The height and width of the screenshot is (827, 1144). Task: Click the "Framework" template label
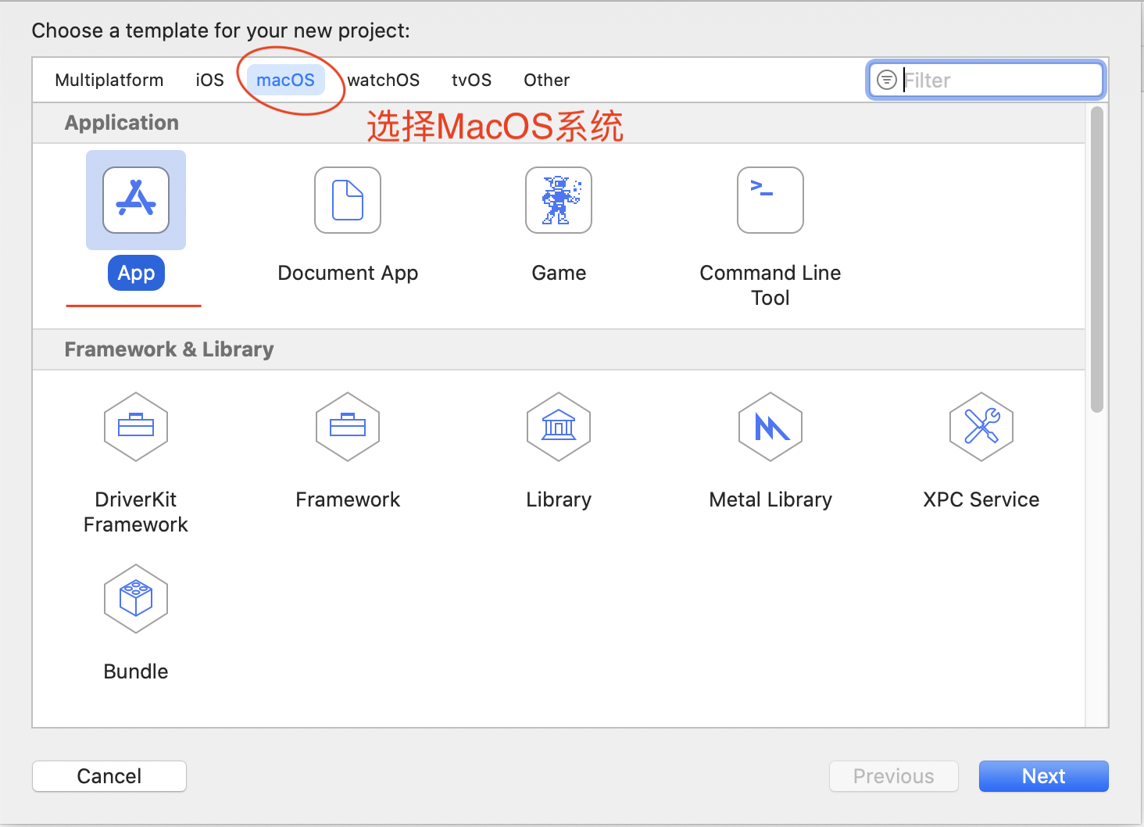tap(348, 499)
